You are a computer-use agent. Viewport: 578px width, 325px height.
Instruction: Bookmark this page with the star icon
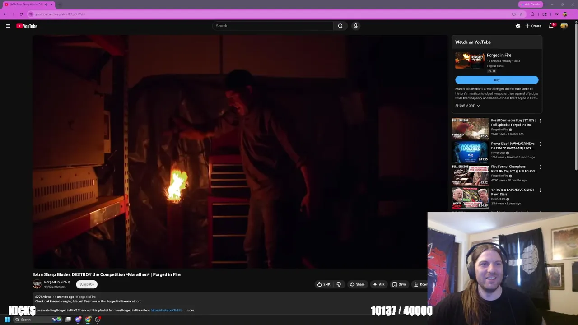(x=521, y=14)
